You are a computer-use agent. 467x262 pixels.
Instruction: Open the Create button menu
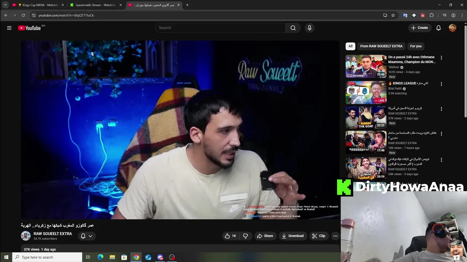[x=420, y=28]
